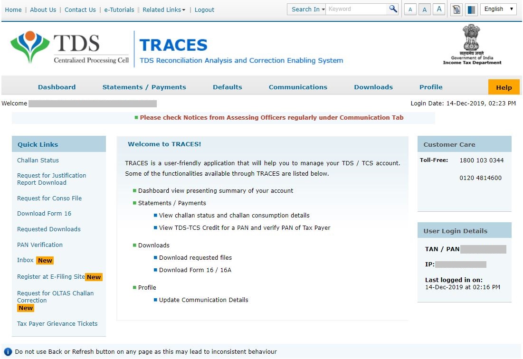The height and width of the screenshot is (359, 523).
Task: Click the Quick Links panel header
Action: (x=59, y=144)
